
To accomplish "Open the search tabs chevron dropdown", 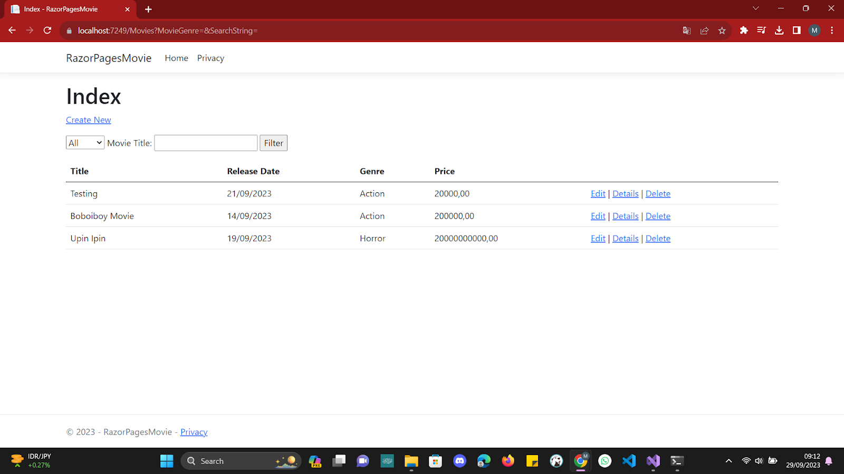I will tap(755, 9).
